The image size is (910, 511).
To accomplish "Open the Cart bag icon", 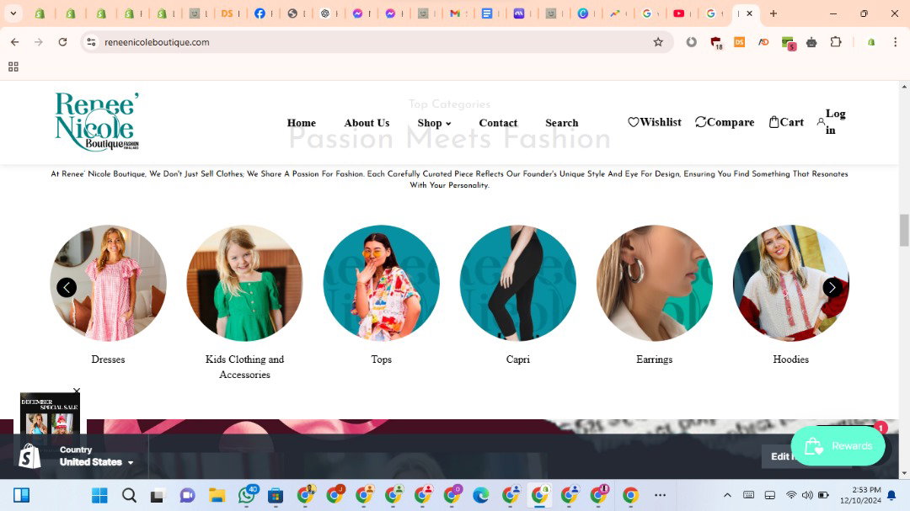I will point(773,122).
